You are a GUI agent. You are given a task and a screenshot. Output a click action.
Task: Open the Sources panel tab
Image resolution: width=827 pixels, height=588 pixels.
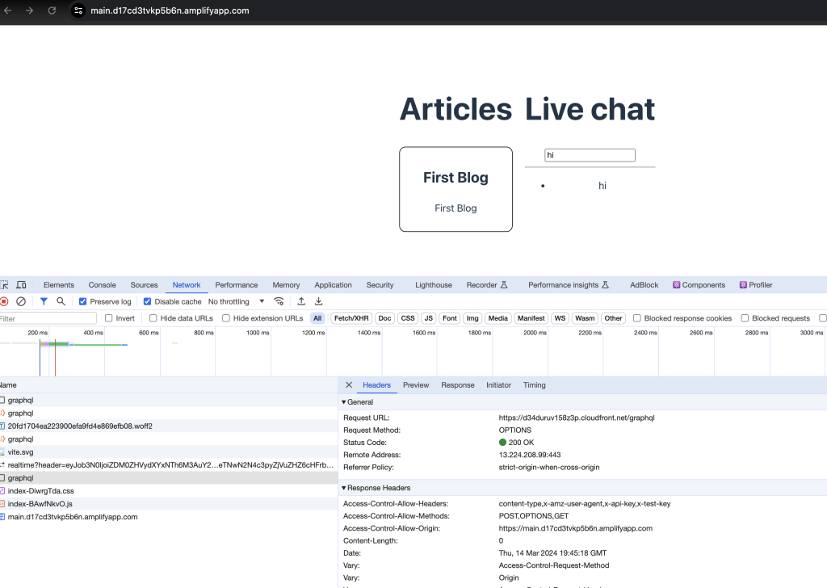point(144,285)
